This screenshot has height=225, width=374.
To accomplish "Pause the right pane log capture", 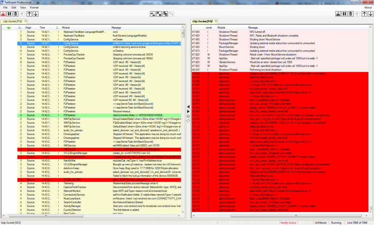I will click(x=344, y=14).
